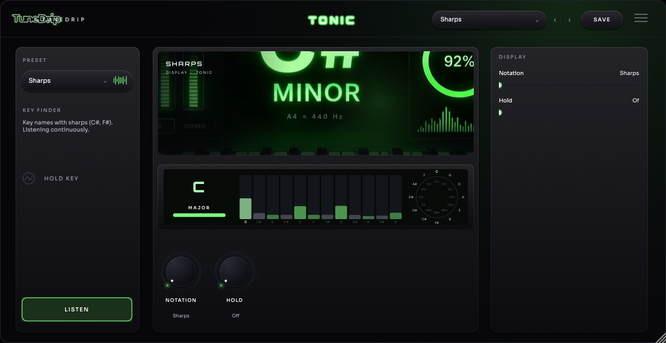Screen dimensions: 666x343
Task: Click the G chroma bar
Action: click(x=341, y=197)
